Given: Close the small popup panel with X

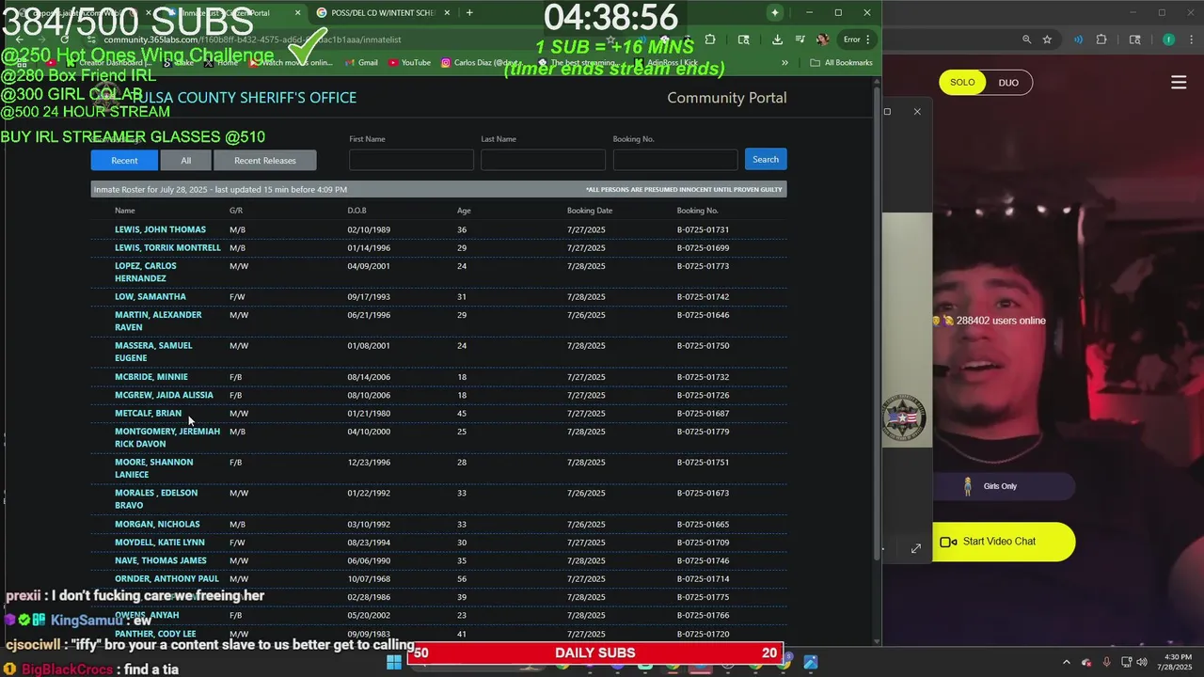Looking at the screenshot, I should tap(917, 112).
